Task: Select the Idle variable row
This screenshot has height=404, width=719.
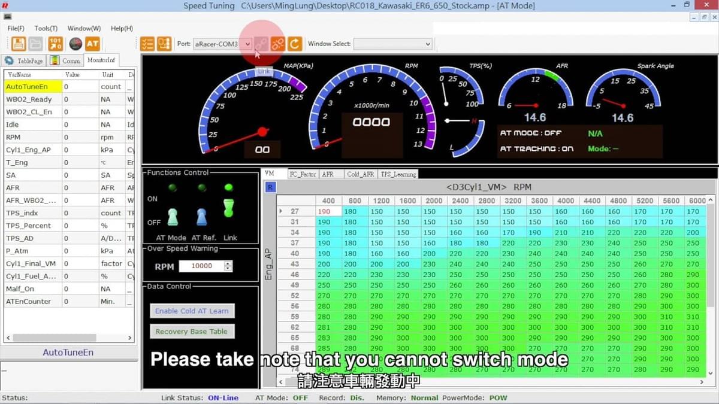Action: tap(69, 124)
